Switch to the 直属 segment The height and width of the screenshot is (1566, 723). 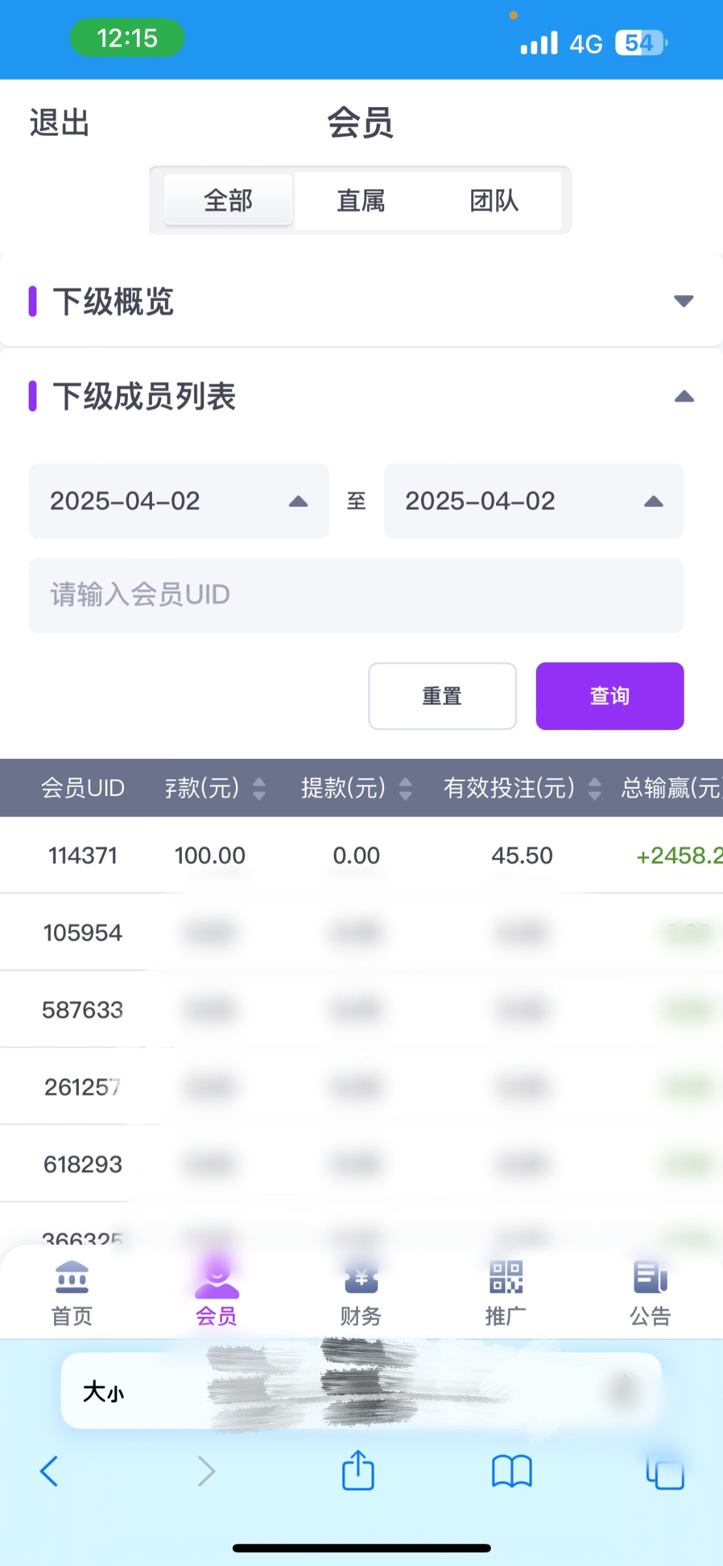point(361,200)
